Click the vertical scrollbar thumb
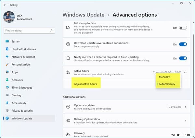This screenshot has height=138, width=195. [194, 70]
